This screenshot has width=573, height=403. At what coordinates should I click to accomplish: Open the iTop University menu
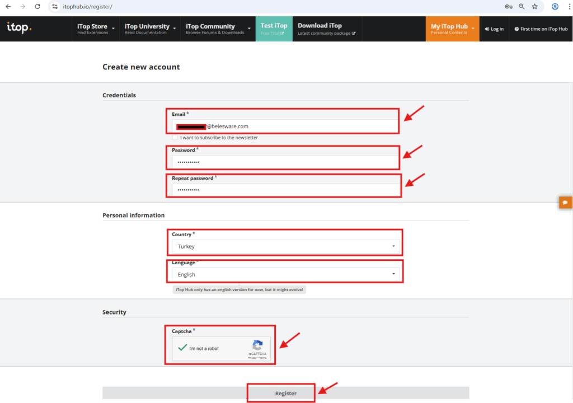(149, 29)
